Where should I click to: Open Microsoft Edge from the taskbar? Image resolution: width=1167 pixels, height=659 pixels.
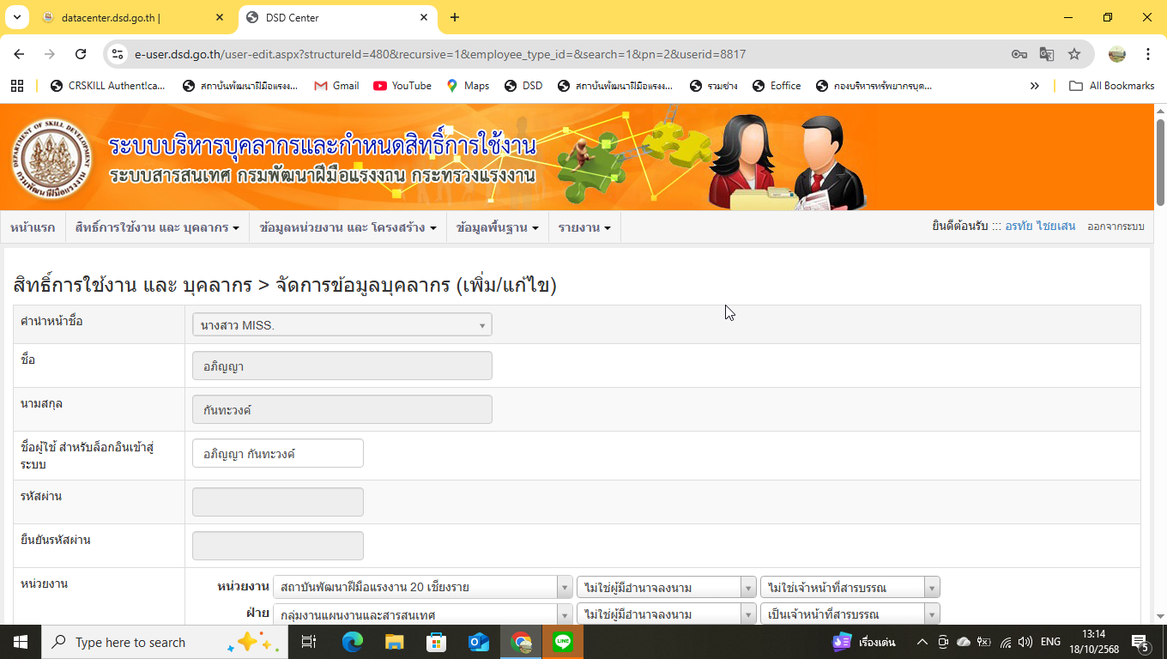click(x=353, y=642)
